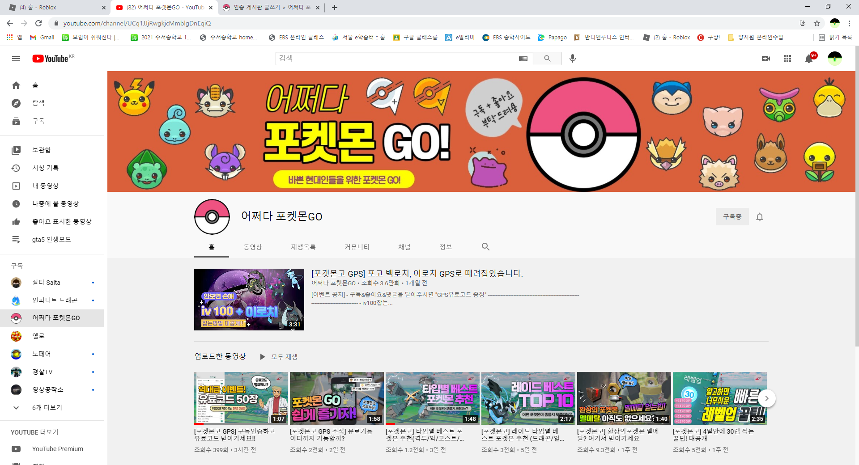Click the voice search microphone icon
859x465 pixels.
coord(572,59)
